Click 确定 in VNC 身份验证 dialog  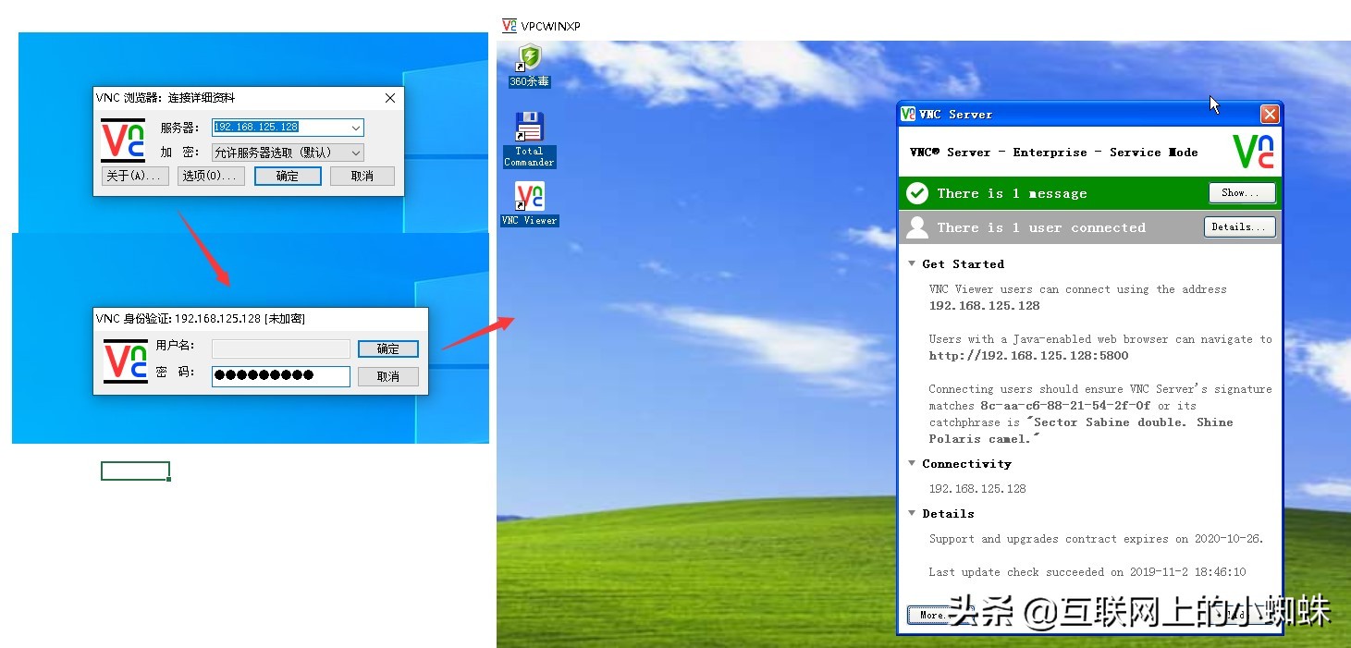[388, 348]
